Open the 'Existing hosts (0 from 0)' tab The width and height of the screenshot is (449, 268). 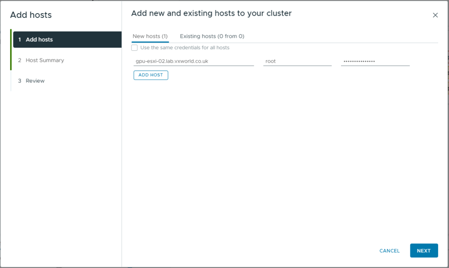click(212, 36)
